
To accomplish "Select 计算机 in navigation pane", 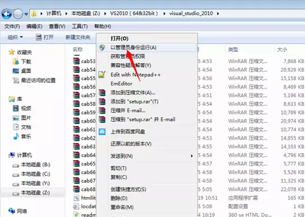I will tap(24, 155).
